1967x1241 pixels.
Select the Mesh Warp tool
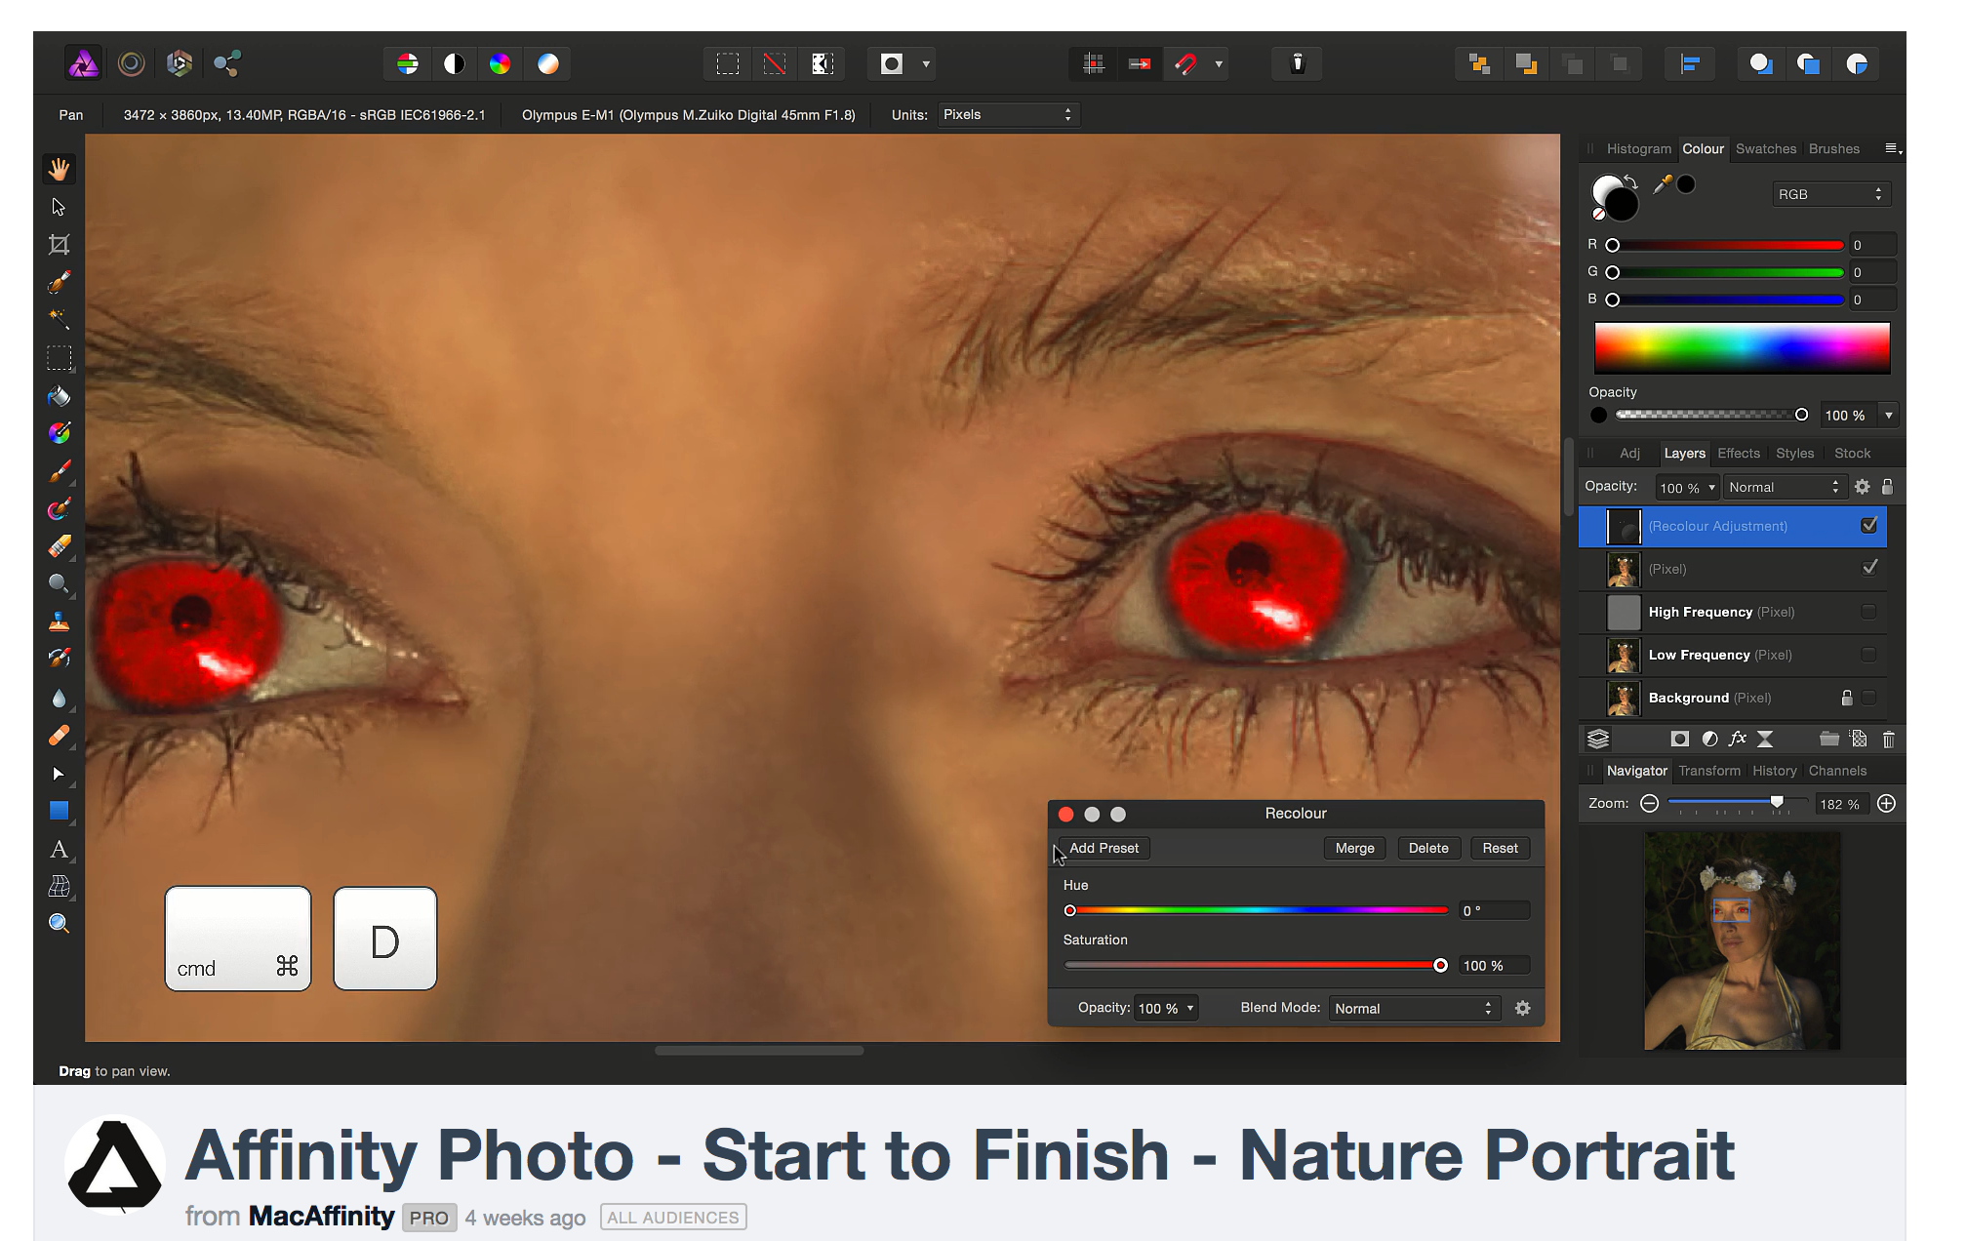click(59, 886)
